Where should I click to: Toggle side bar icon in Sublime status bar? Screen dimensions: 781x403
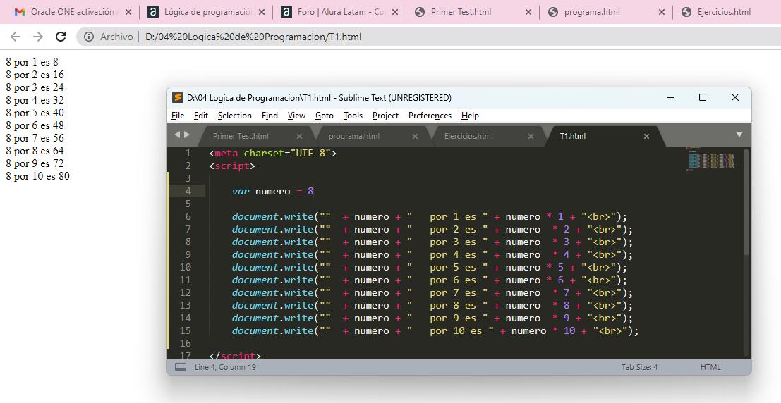[x=181, y=367]
